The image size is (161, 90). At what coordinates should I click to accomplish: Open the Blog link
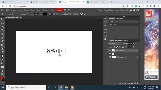tap(122, 10)
